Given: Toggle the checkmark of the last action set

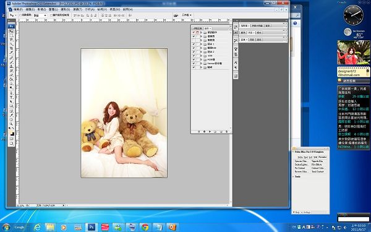Looking at the screenshot, I should [x=194, y=67].
